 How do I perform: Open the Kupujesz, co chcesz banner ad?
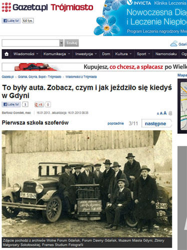coord(94,67)
